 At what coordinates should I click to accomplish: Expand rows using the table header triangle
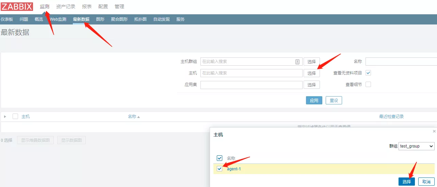pyautogui.click(x=5, y=117)
